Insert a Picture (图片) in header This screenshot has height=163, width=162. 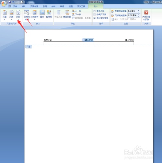[x=42, y=14]
